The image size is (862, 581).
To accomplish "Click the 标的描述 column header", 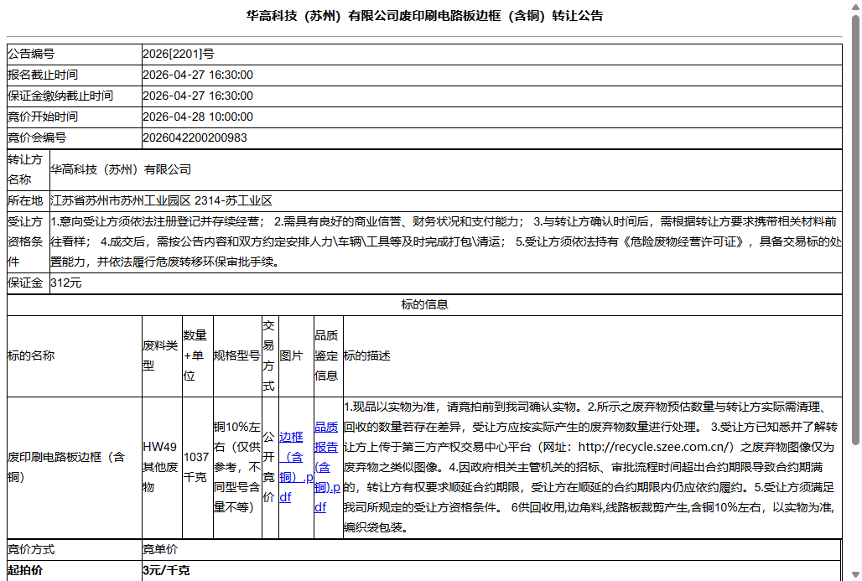I will pyautogui.click(x=592, y=356).
